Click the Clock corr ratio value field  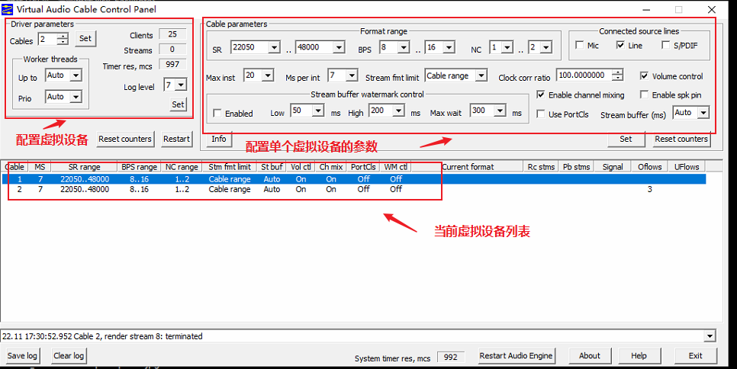tap(584, 75)
